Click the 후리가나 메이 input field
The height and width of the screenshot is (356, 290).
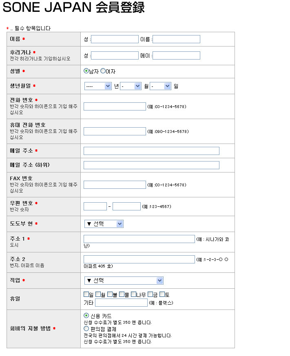point(176,55)
